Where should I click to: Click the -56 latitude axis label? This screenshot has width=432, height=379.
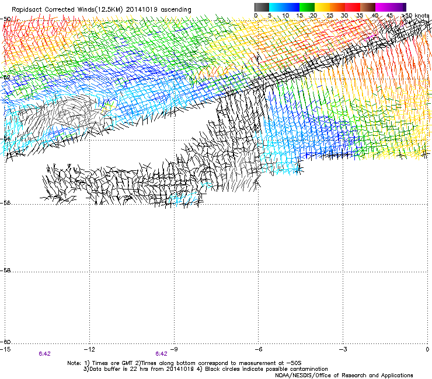5,202
